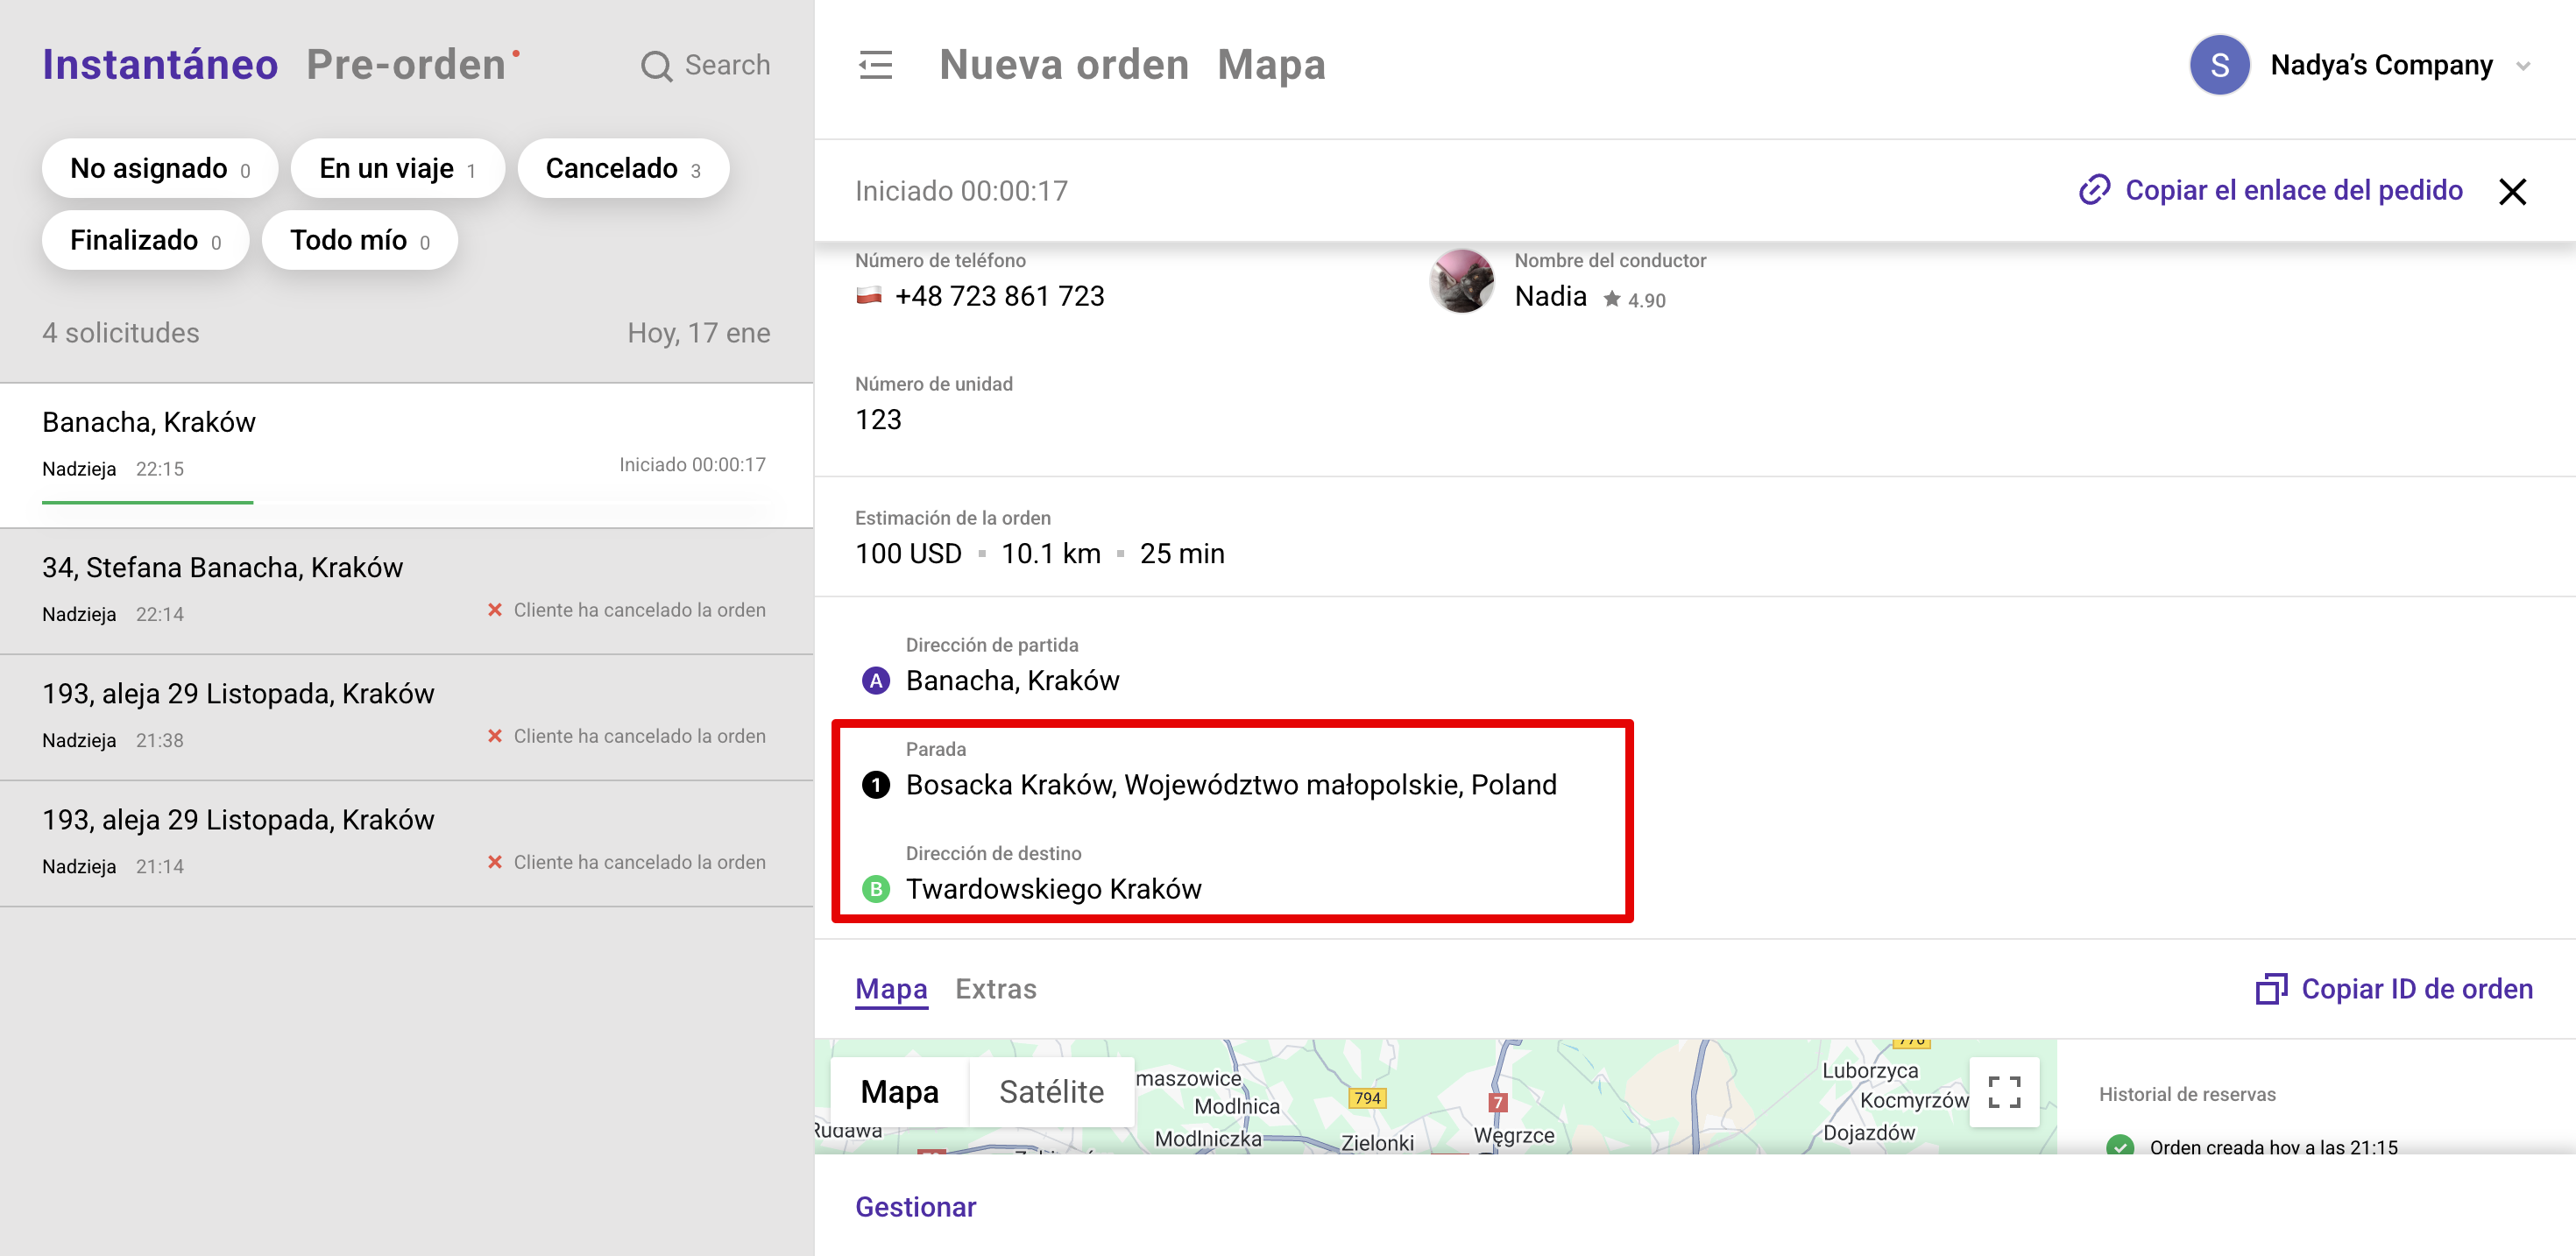Click the search magnifier icon
2576x1256 pixels.
(656, 66)
